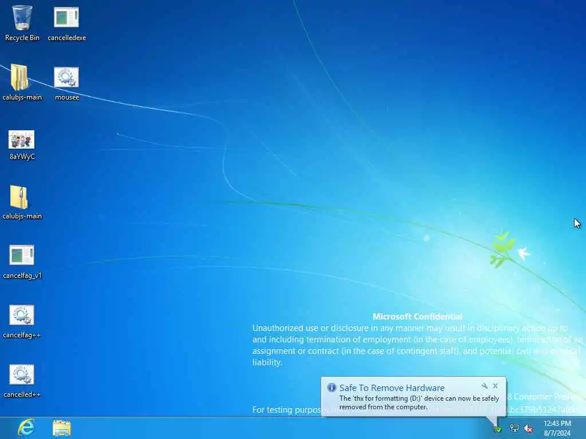Select the cancelfag_v1 desktop icon
The height and width of the screenshot is (439, 586).
tap(22, 262)
